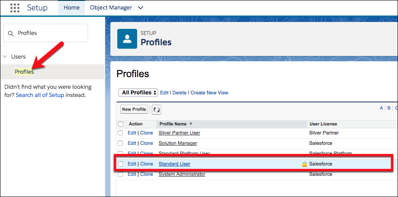
Task: Select Profiles in the sidebar tree
Action: 24,72
